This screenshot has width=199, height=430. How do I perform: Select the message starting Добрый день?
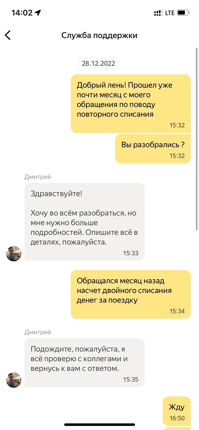131,104
